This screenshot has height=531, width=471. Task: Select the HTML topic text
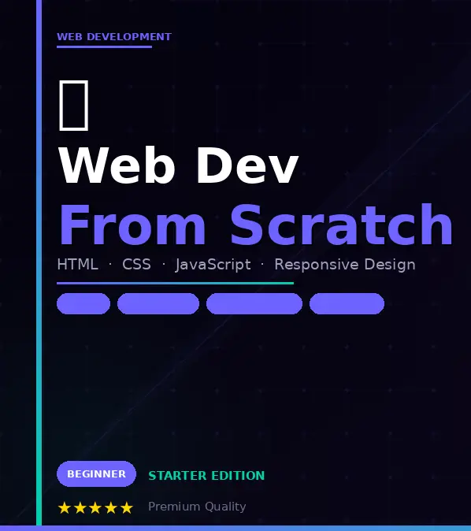pyautogui.click(x=77, y=264)
